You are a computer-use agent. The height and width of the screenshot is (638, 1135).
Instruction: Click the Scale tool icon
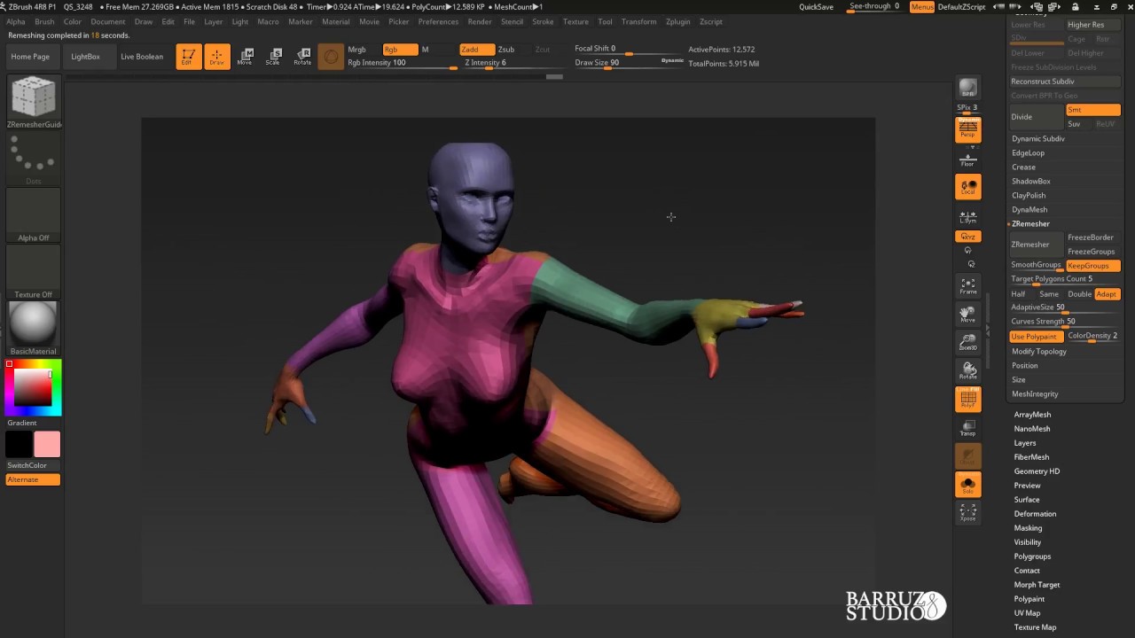(273, 57)
